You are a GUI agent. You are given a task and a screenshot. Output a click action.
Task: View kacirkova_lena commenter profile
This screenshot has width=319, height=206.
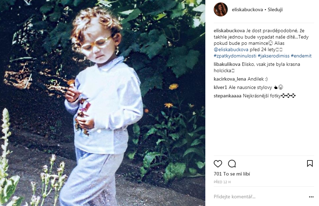pos(230,79)
